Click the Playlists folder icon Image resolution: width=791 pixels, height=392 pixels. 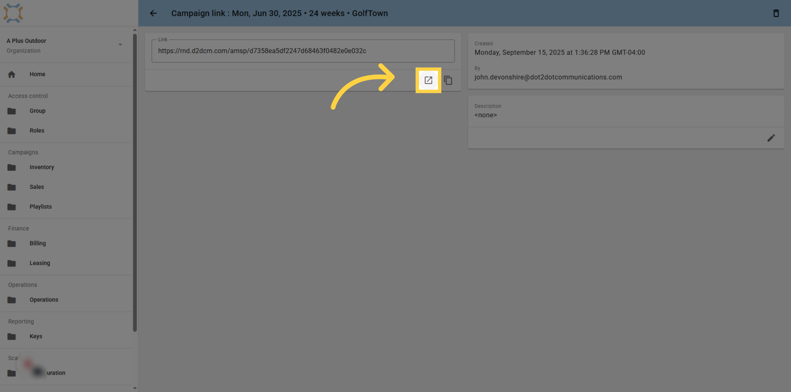click(x=12, y=207)
